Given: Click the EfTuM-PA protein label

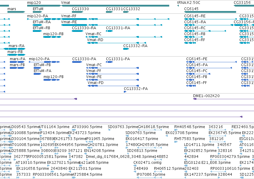Looking at the screenshot, I should click(42, 71).
